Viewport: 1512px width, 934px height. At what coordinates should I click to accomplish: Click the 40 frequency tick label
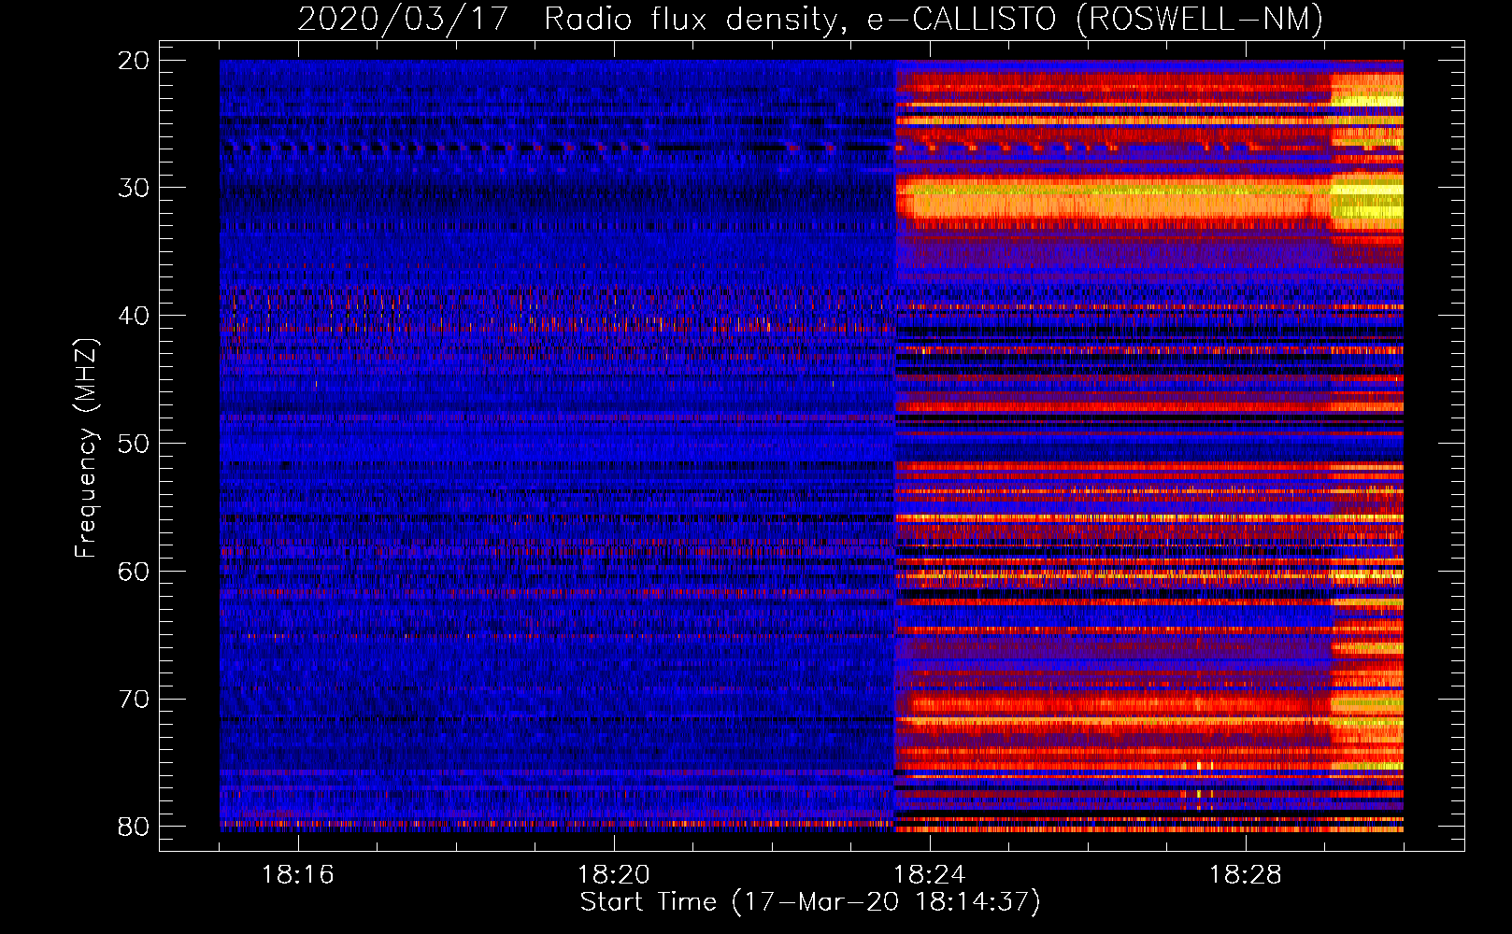[x=134, y=316]
